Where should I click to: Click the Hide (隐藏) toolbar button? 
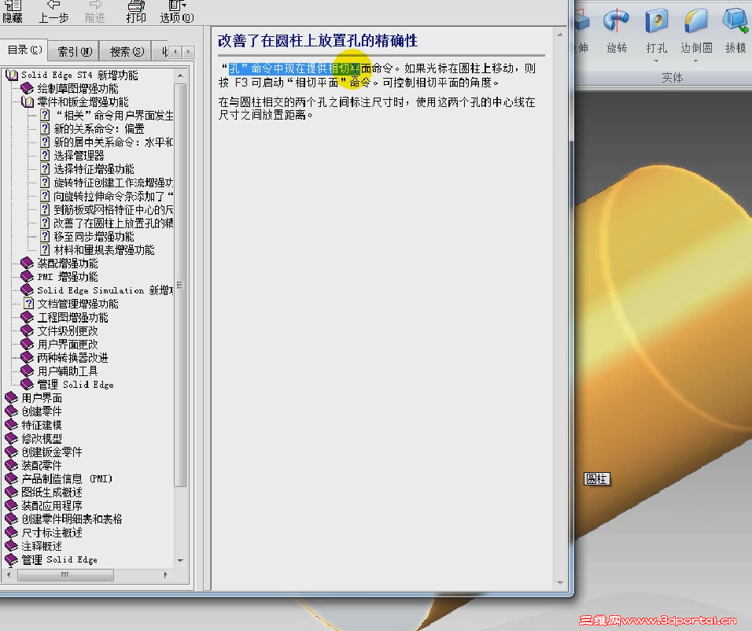(x=13, y=12)
